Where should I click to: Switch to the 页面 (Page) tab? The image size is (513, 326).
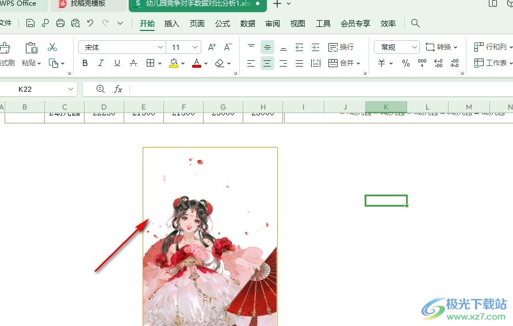[x=197, y=24]
